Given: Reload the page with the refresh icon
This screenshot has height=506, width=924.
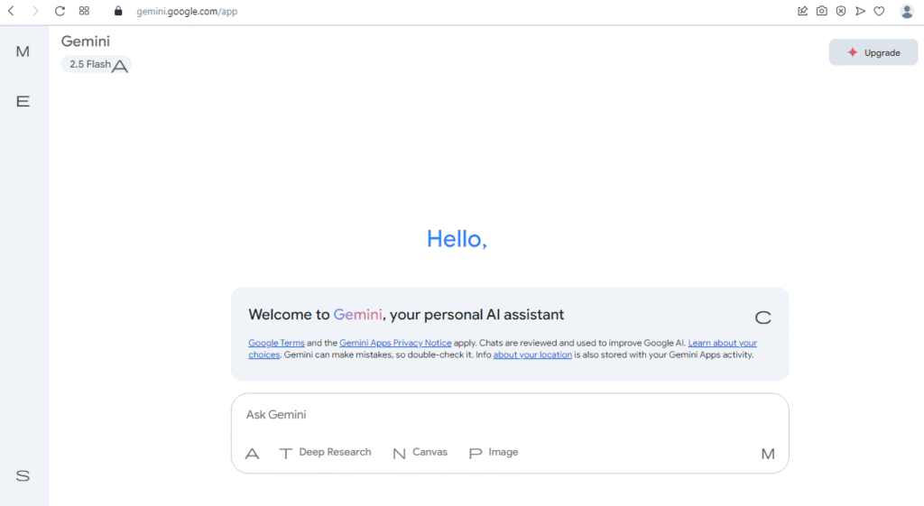Looking at the screenshot, I should [60, 11].
